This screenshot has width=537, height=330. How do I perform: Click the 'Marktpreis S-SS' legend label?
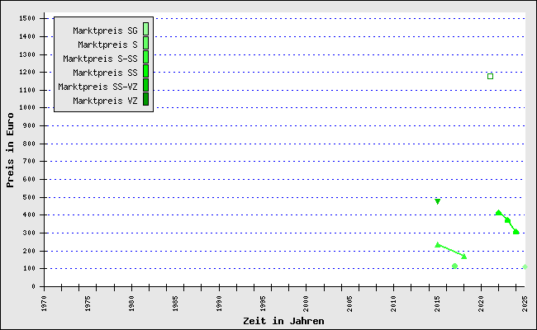(x=100, y=59)
